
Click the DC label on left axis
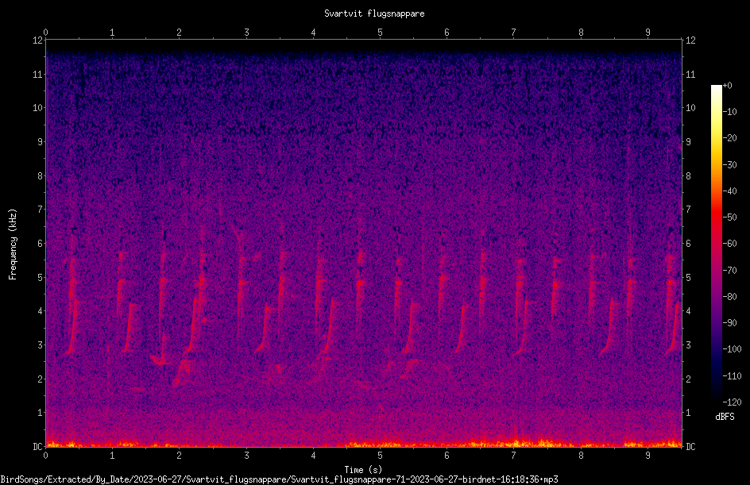(x=37, y=446)
